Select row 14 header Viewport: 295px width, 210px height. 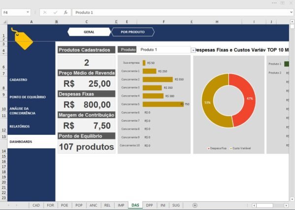tap(3, 146)
